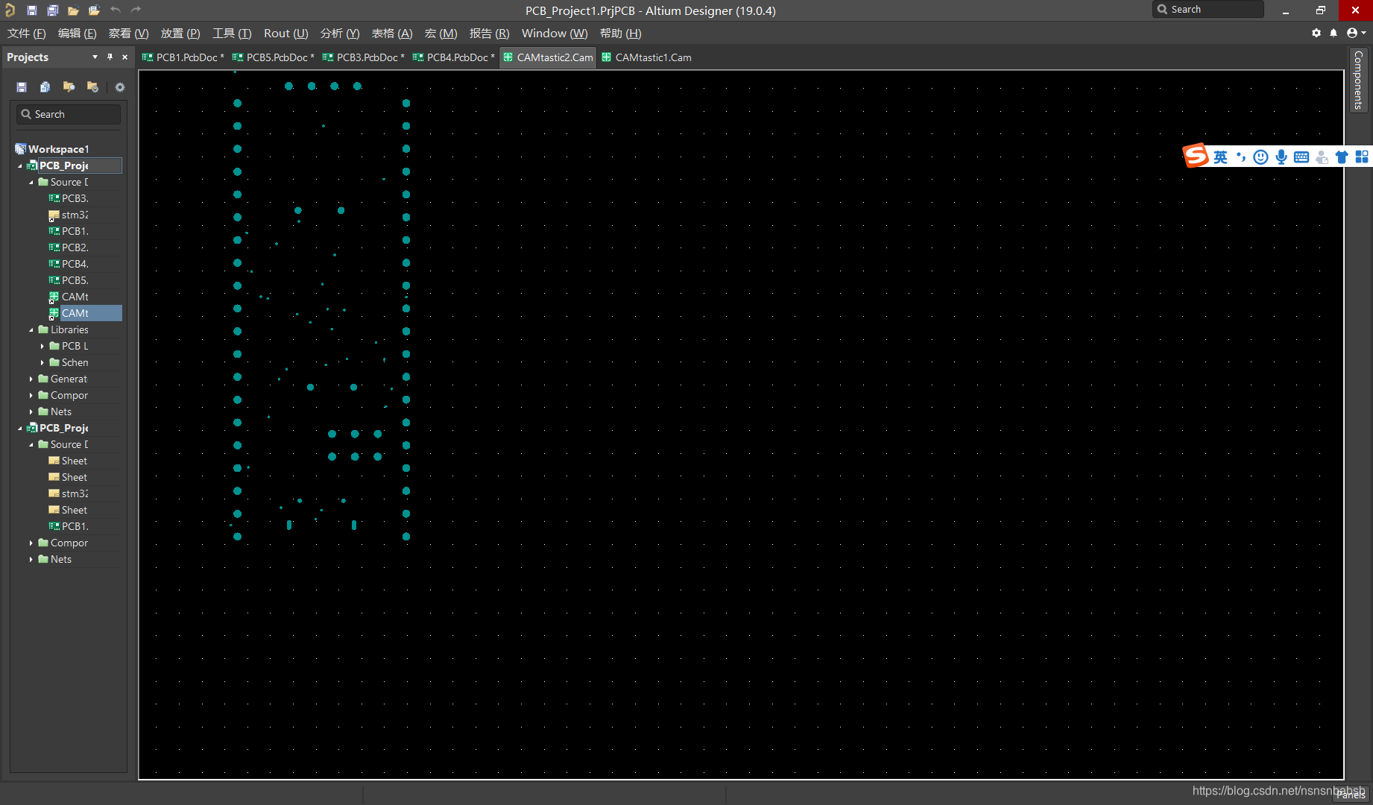
Task: Open the 编辑 (E) menu
Action: click(x=78, y=34)
